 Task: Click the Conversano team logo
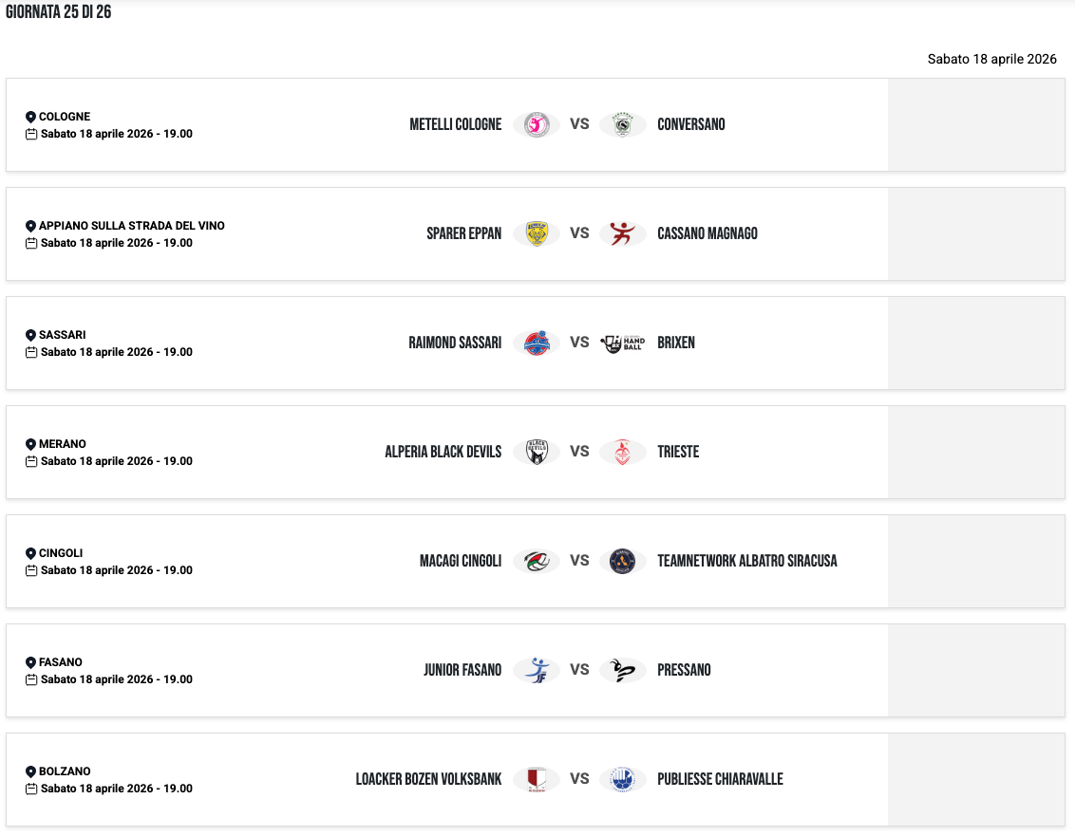pos(622,124)
